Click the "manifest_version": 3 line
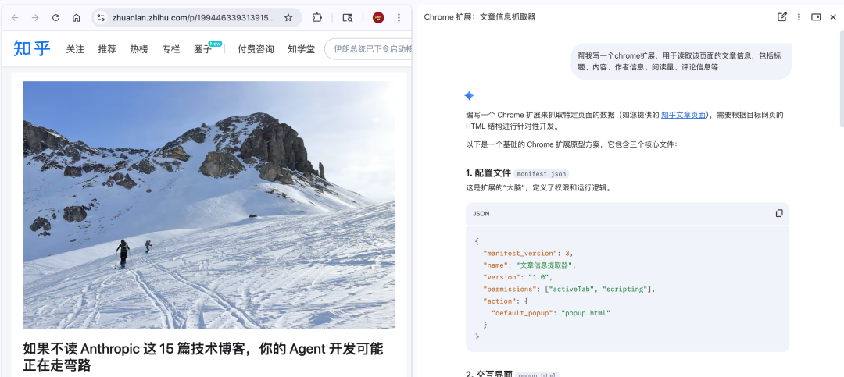This screenshot has height=377, width=844. coord(528,254)
